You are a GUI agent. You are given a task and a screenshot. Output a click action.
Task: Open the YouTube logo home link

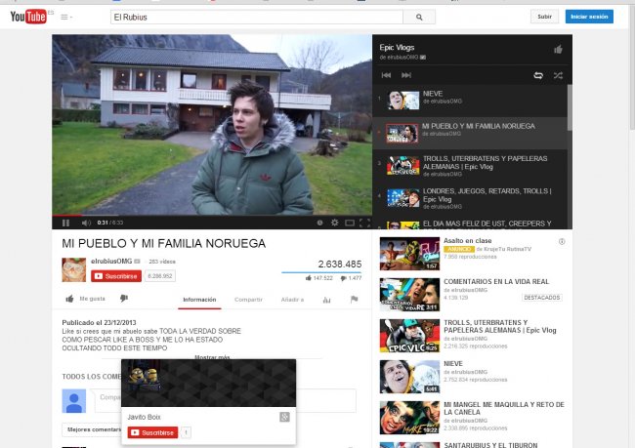28,17
